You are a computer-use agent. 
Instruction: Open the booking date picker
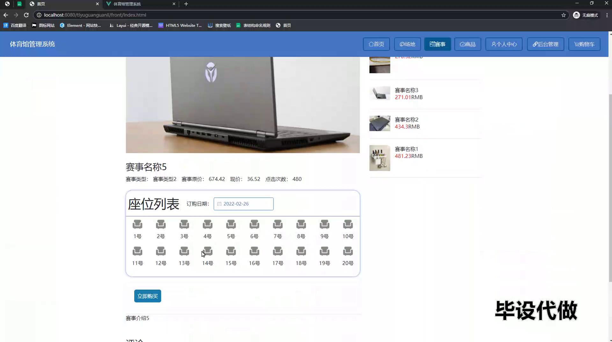[244, 204]
